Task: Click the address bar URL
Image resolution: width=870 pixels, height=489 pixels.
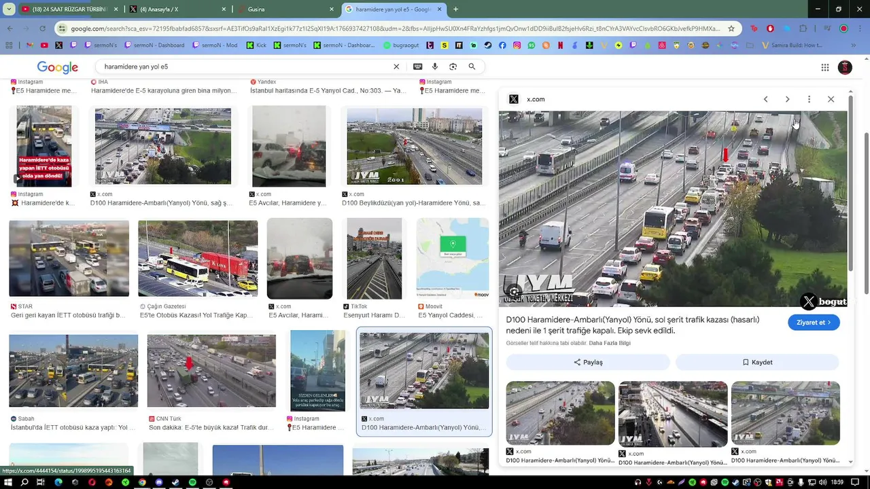Action: point(394,29)
